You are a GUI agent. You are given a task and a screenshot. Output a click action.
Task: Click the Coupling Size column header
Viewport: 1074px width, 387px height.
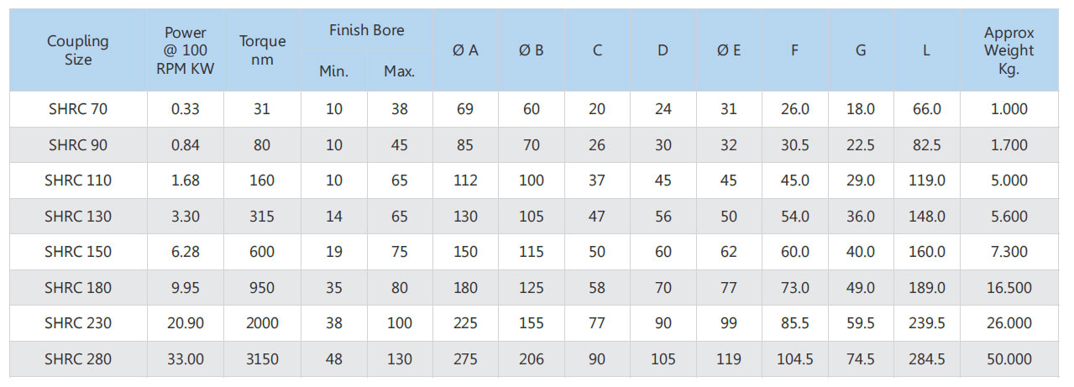coord(78,50)
